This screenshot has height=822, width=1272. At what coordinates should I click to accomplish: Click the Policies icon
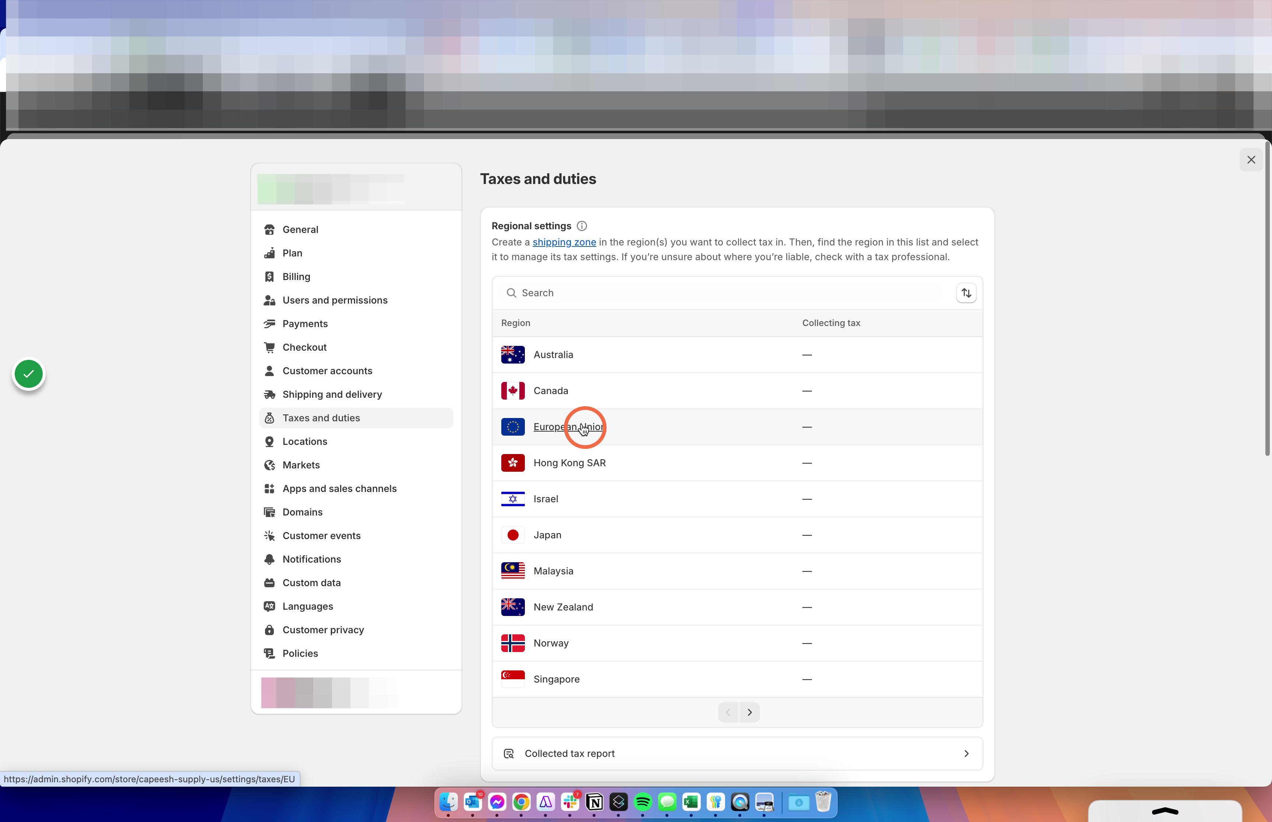click(269, 653)
